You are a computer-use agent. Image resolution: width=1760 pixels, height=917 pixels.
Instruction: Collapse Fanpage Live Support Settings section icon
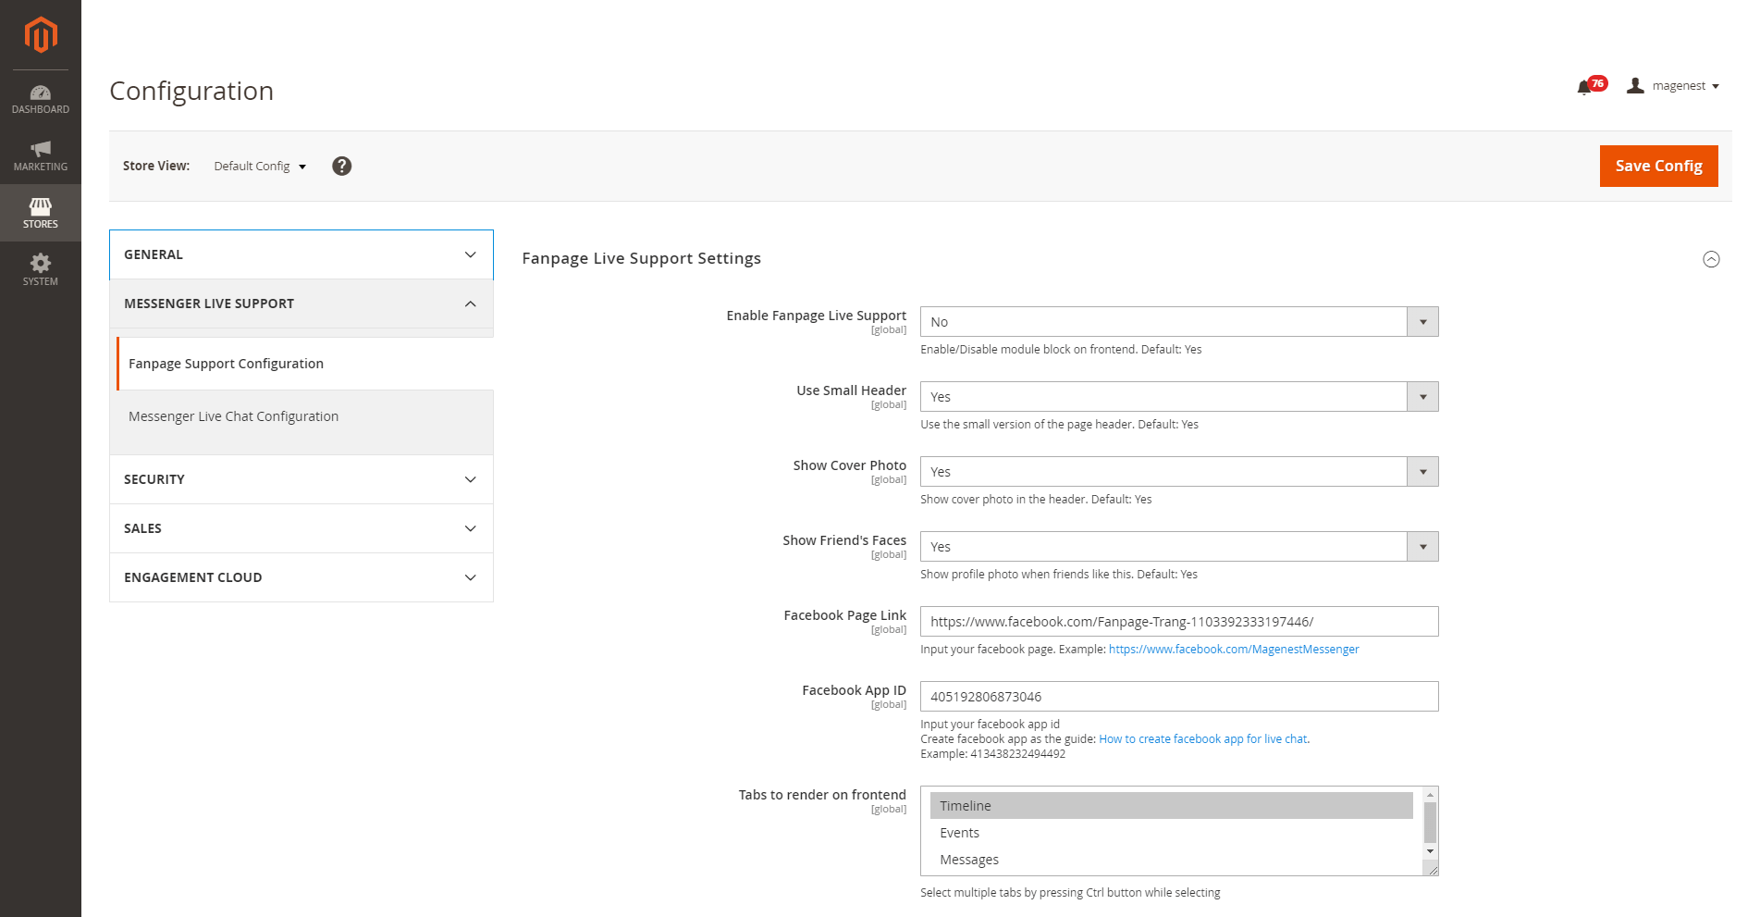tap(1711, 259)
